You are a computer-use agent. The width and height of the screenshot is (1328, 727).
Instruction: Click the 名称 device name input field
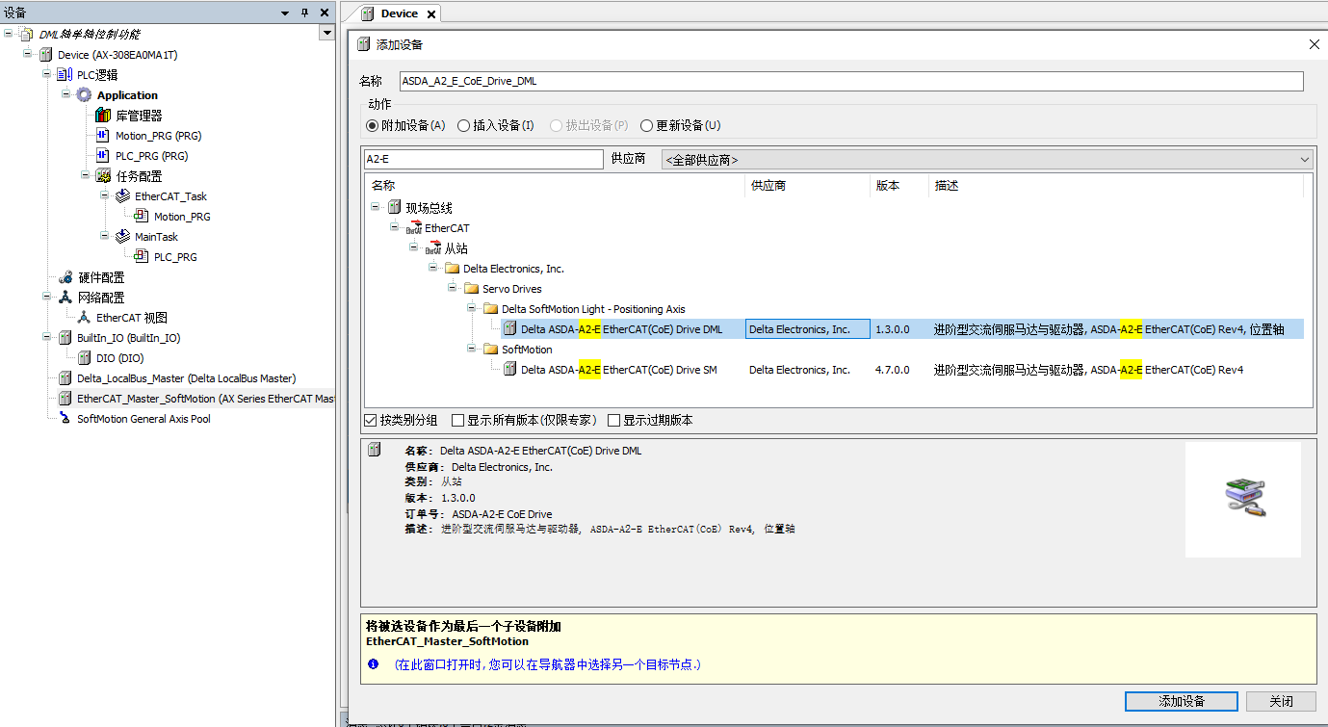click(x=851, y=81)
